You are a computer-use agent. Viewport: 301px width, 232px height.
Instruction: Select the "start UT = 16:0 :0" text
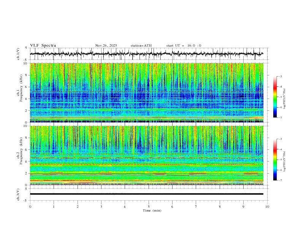pyautogui.click(x=184, y=45)
